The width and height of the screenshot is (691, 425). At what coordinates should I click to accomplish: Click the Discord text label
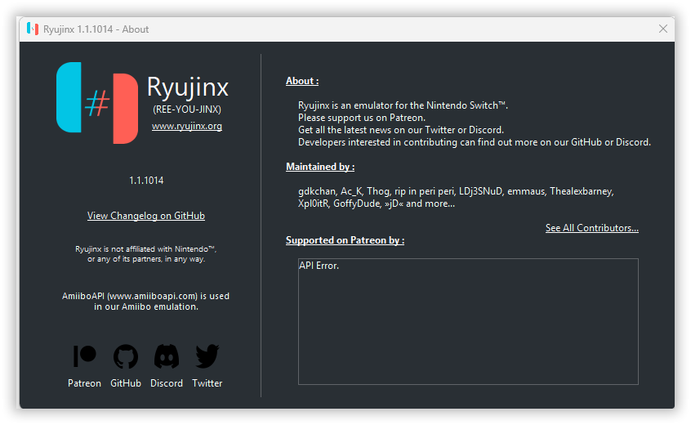point(167,383)
